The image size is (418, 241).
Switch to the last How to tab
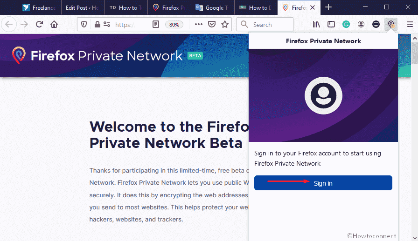click(256, 8)
